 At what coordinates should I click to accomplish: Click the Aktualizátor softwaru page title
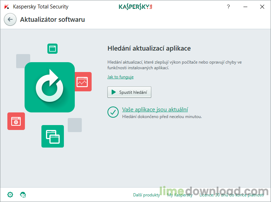[52, 19]
